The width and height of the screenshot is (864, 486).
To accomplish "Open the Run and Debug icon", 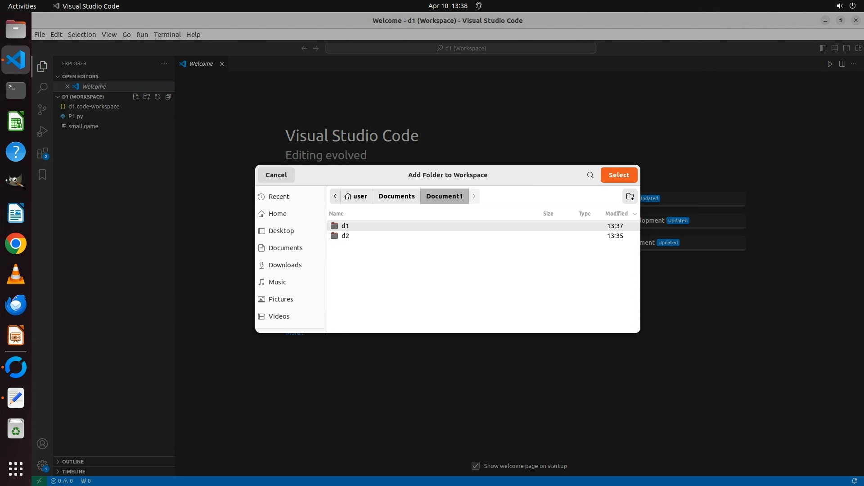I will click(x=42, y=131).
